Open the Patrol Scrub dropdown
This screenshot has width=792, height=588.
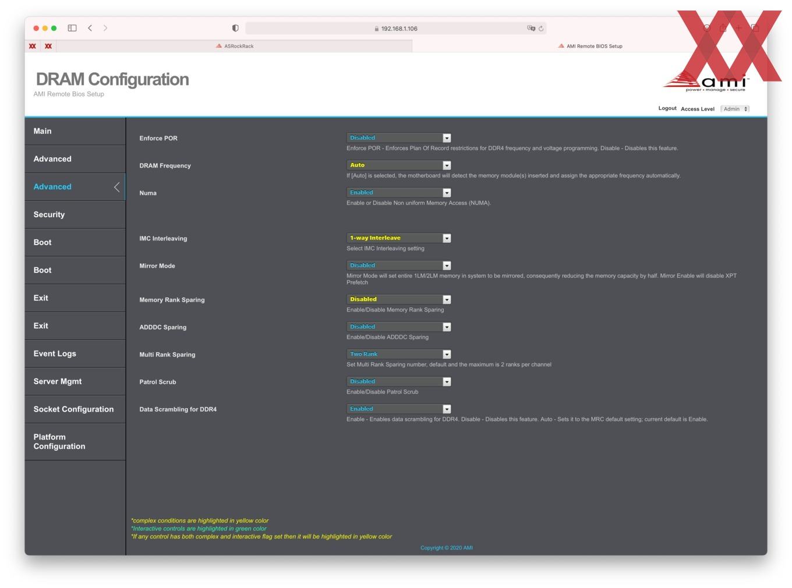[x=399, y=382]
